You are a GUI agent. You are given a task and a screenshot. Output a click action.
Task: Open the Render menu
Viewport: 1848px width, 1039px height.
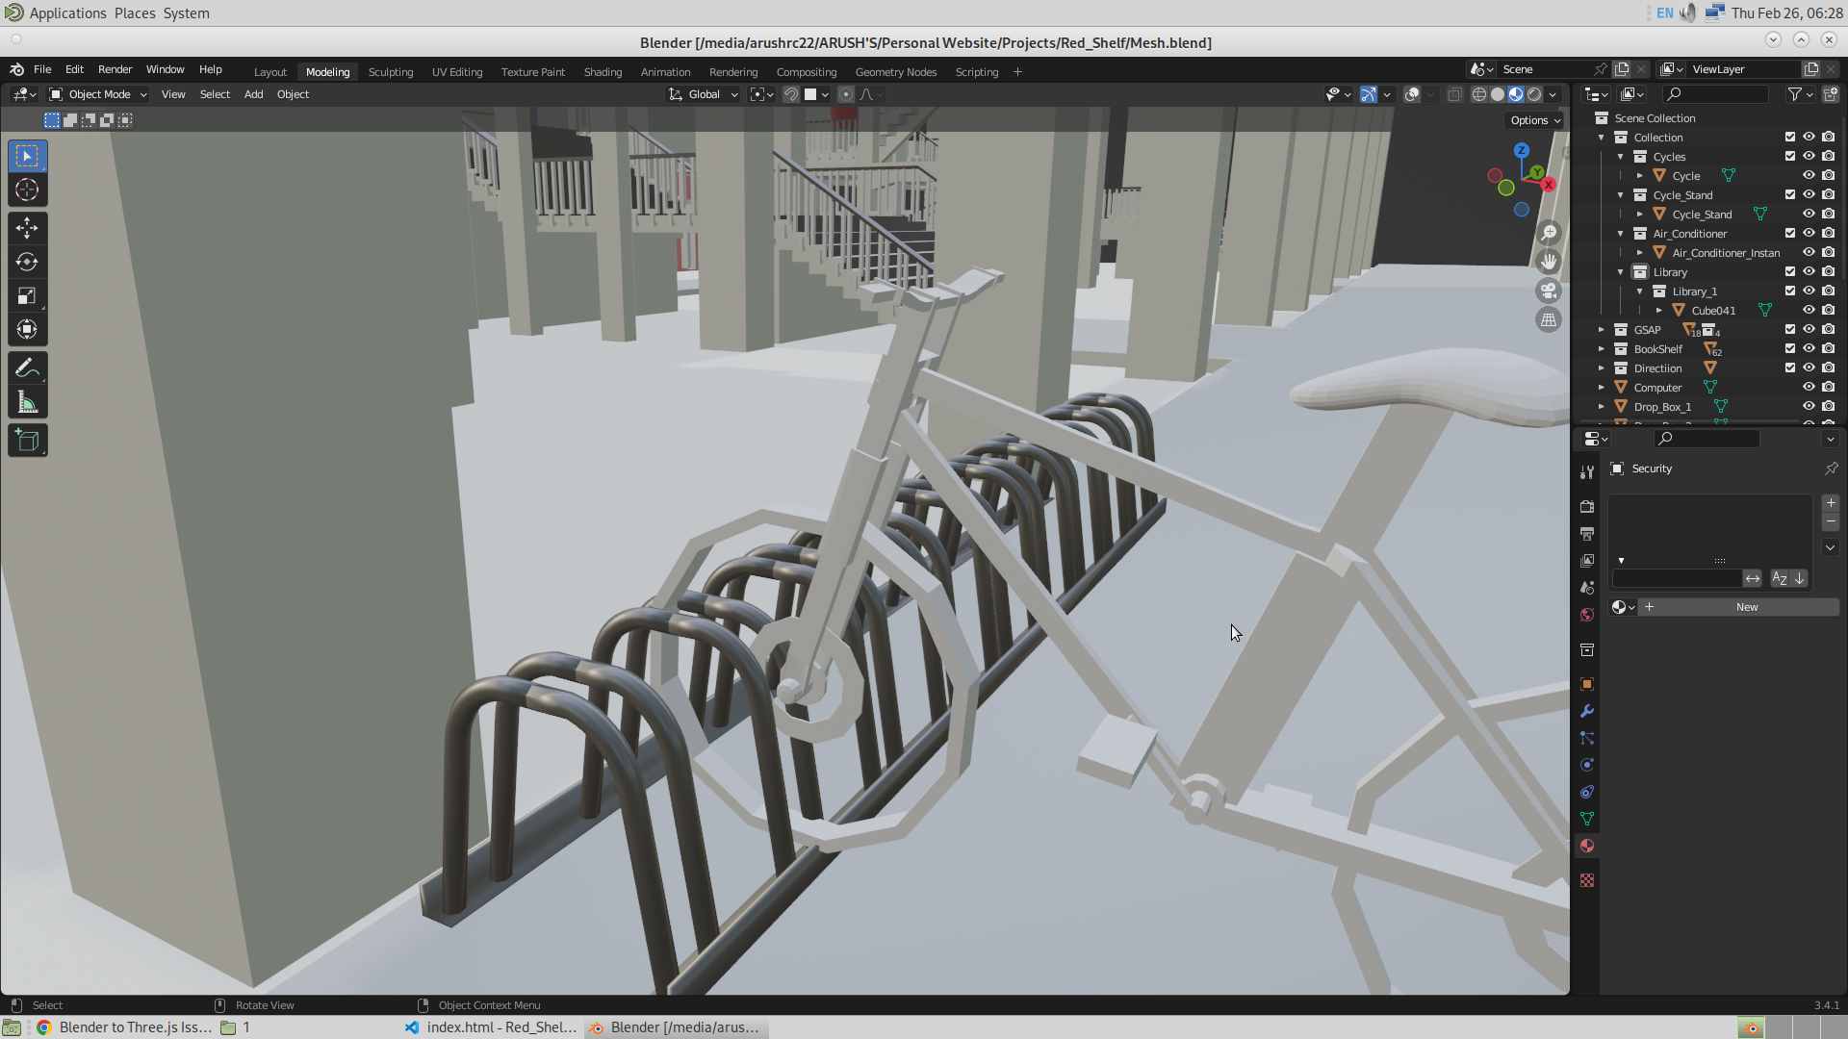coord(115,69)
